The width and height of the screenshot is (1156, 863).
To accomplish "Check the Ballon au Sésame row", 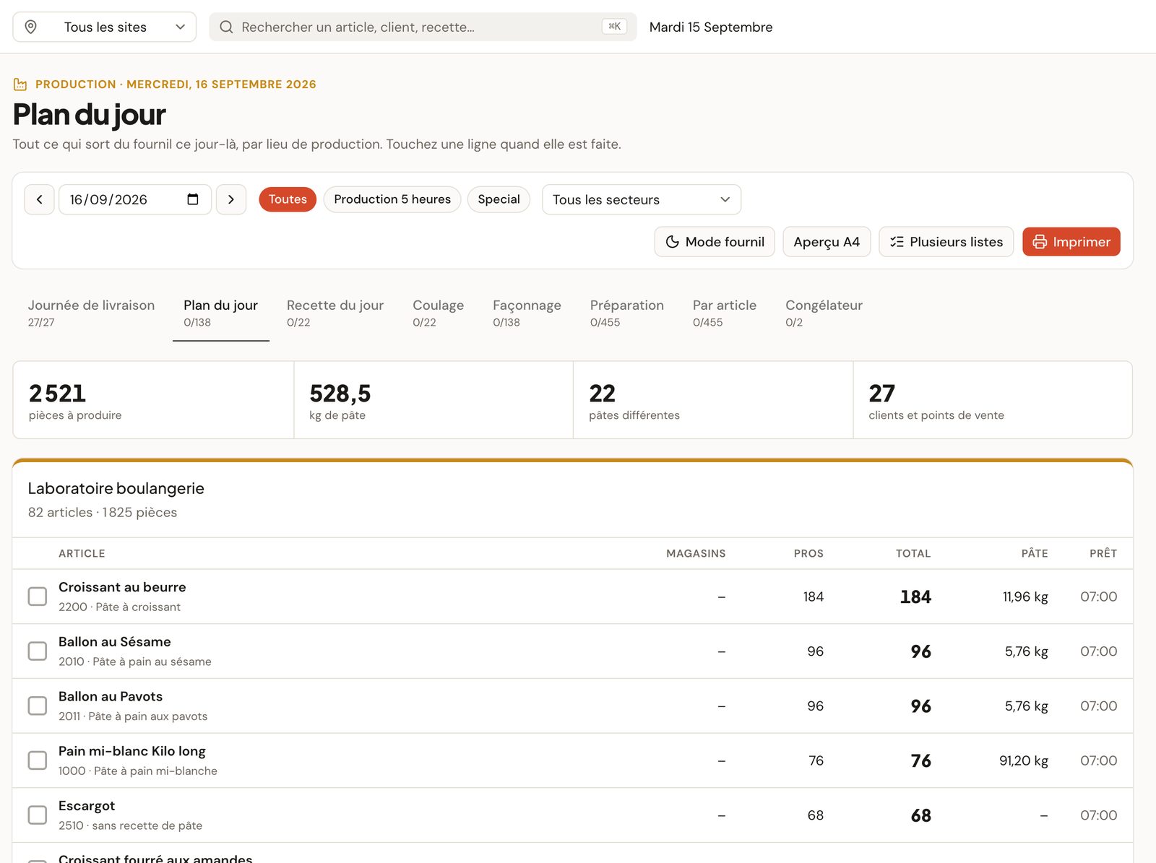I will [x=38, y=651].
